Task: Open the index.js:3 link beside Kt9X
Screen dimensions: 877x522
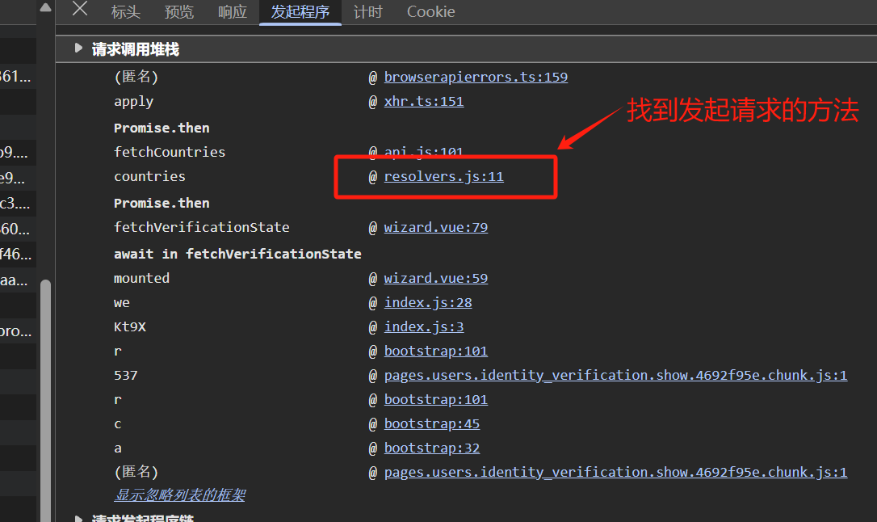Action: [423, 327]
